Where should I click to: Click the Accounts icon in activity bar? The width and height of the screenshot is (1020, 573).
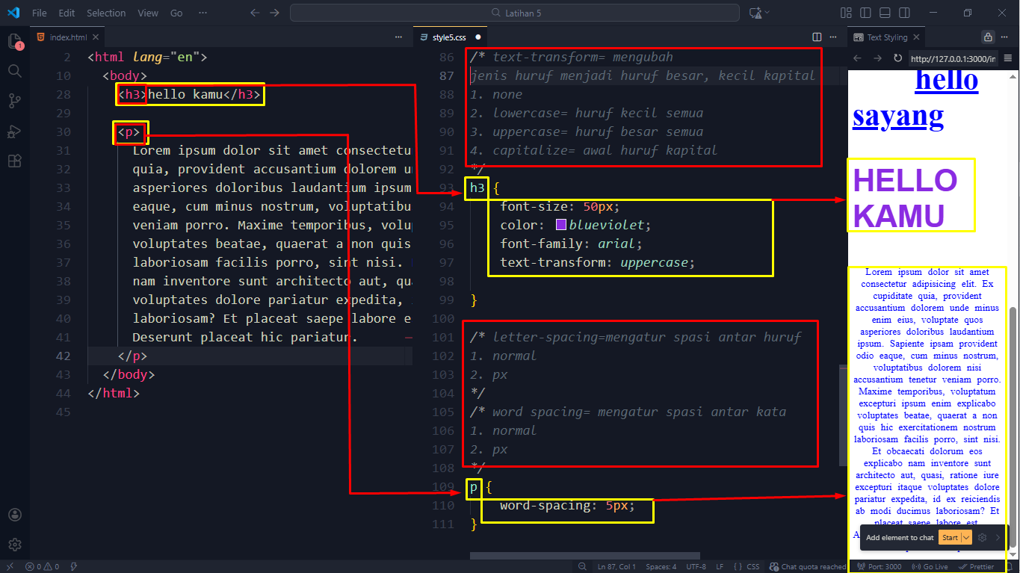coord(14,515)
